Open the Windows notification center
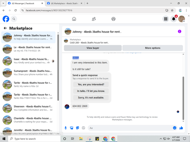The height and width of the screenshot is (142, 190). coord(185,139)
